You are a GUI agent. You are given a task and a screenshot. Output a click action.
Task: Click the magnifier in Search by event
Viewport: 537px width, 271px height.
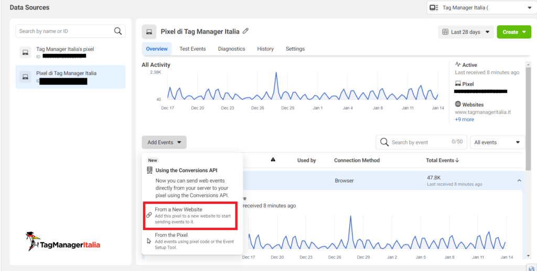click(x=384, y=142)
